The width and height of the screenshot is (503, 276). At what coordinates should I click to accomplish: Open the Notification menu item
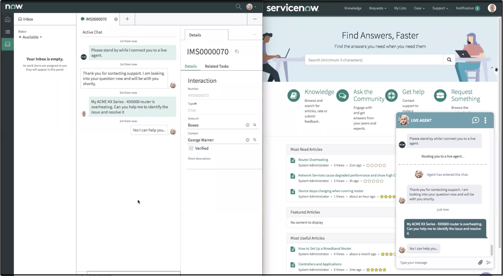click(467, 8)
